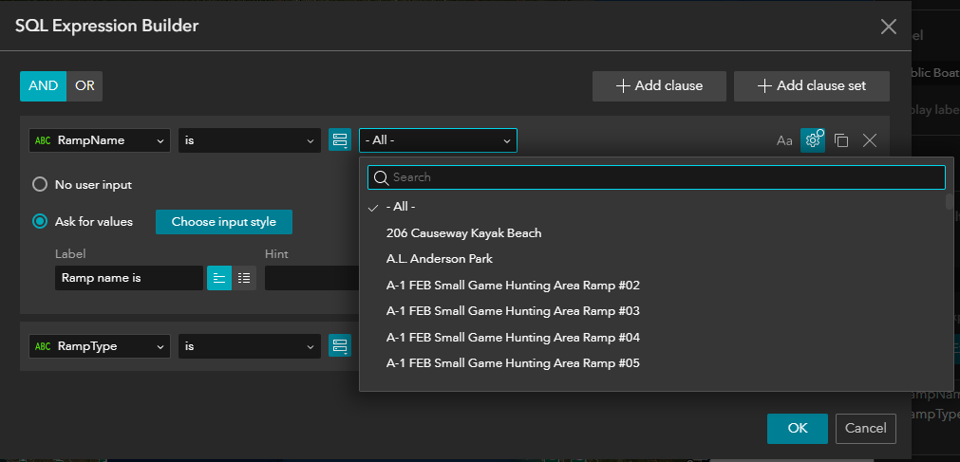Viewport: 960px width, 462px height.
Task: Pick 'A.L. Anderson Park' list entry
Action: [x=440, y=259]
